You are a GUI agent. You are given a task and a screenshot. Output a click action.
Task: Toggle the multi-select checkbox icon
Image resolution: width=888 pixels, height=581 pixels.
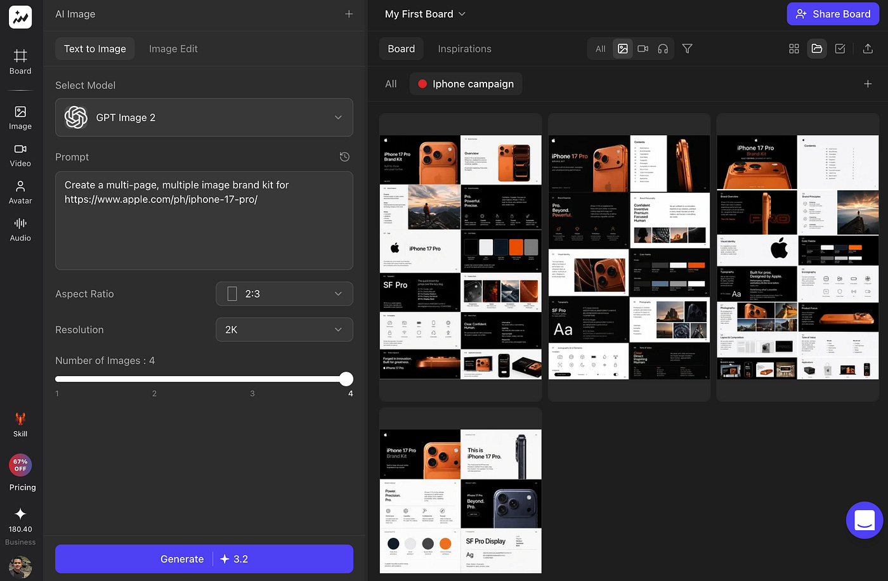(840, 49)
